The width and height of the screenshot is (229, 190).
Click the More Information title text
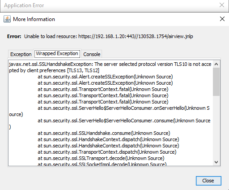click(34, 19)
